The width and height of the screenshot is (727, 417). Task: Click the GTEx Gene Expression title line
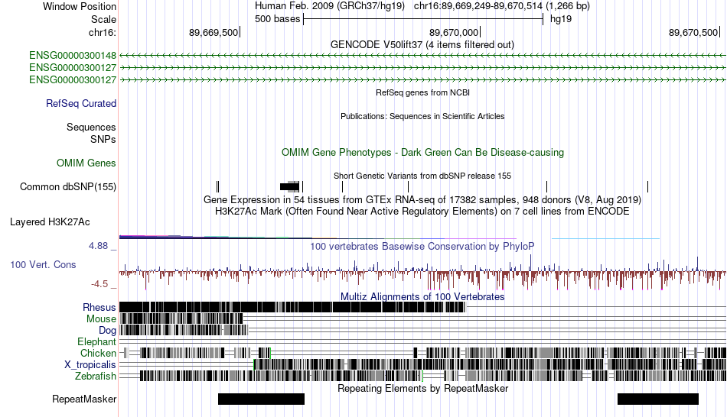(x=422, y=200)
